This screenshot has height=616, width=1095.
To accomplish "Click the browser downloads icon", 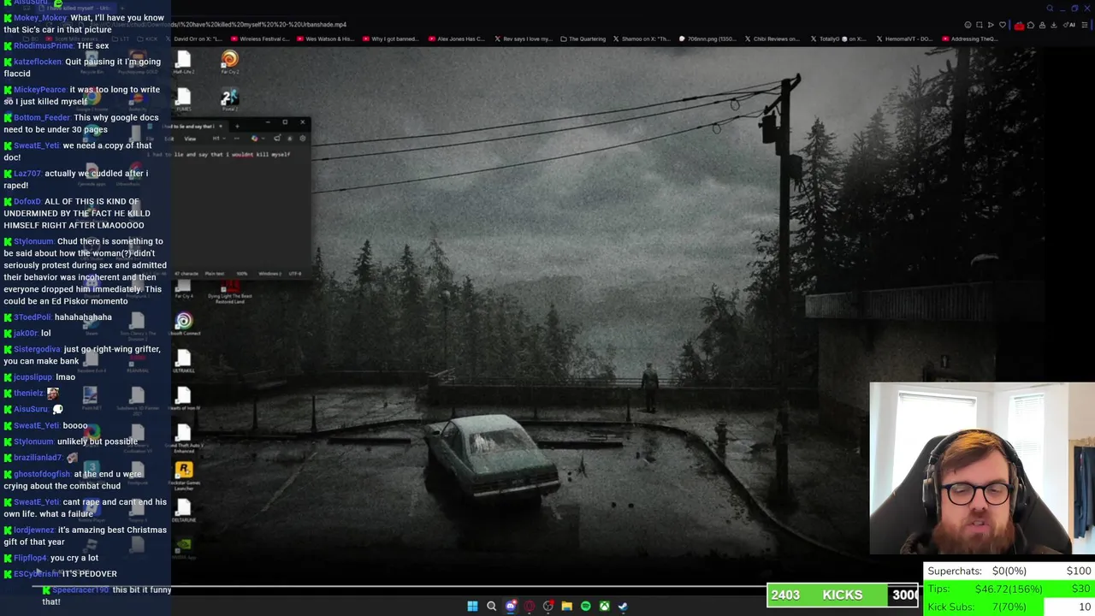I will [x=1054, y=25].
